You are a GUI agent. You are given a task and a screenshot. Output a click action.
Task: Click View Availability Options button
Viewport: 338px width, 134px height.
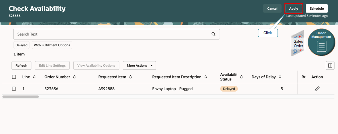(96, 65)
